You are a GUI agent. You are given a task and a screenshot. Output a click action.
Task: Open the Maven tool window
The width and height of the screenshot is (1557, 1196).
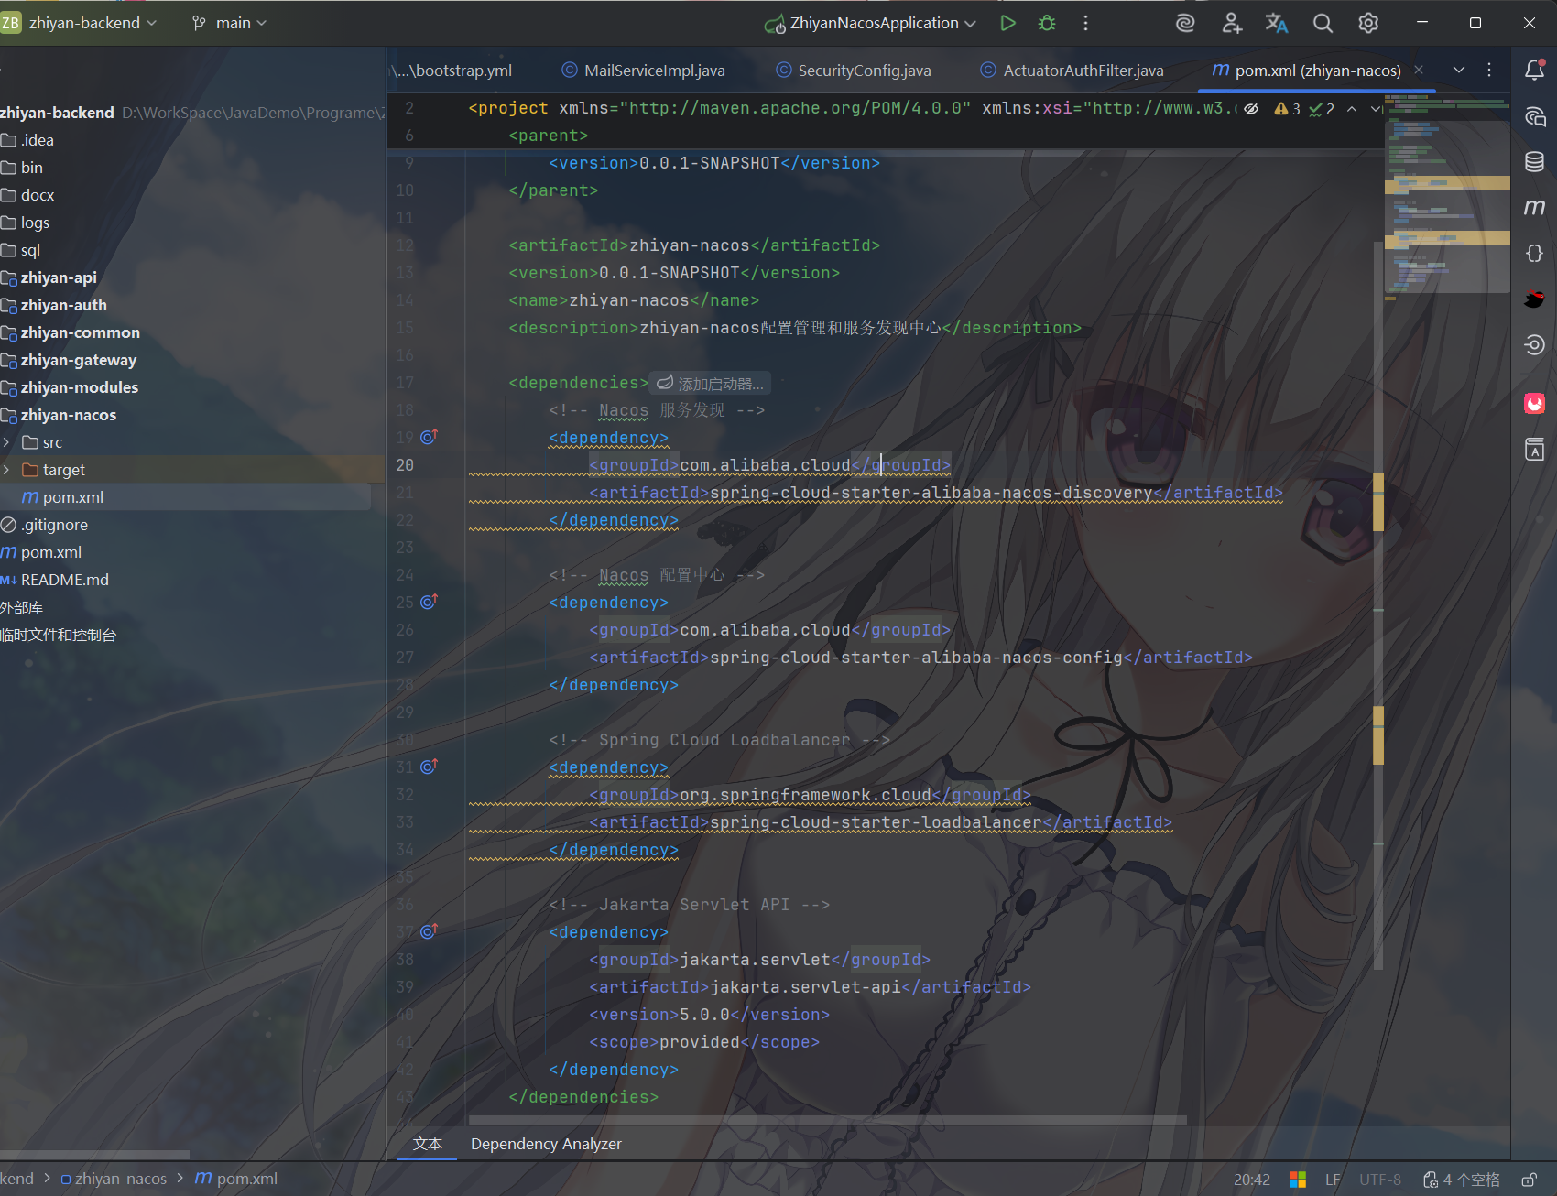(x=1534, y=208)
